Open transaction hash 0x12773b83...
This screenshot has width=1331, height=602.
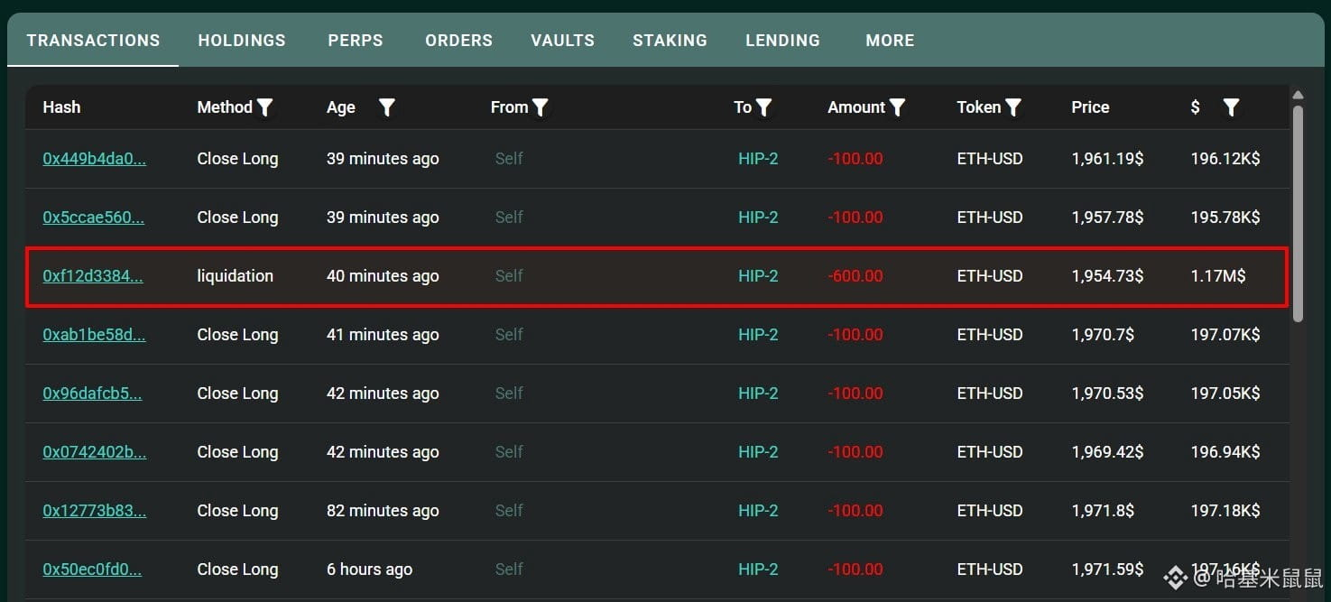pos(95,511)
